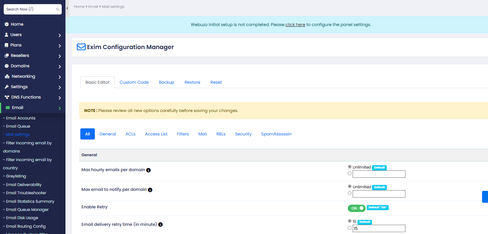
Task: Click info icon for Max email to notify
Action: tap(150, 190)
